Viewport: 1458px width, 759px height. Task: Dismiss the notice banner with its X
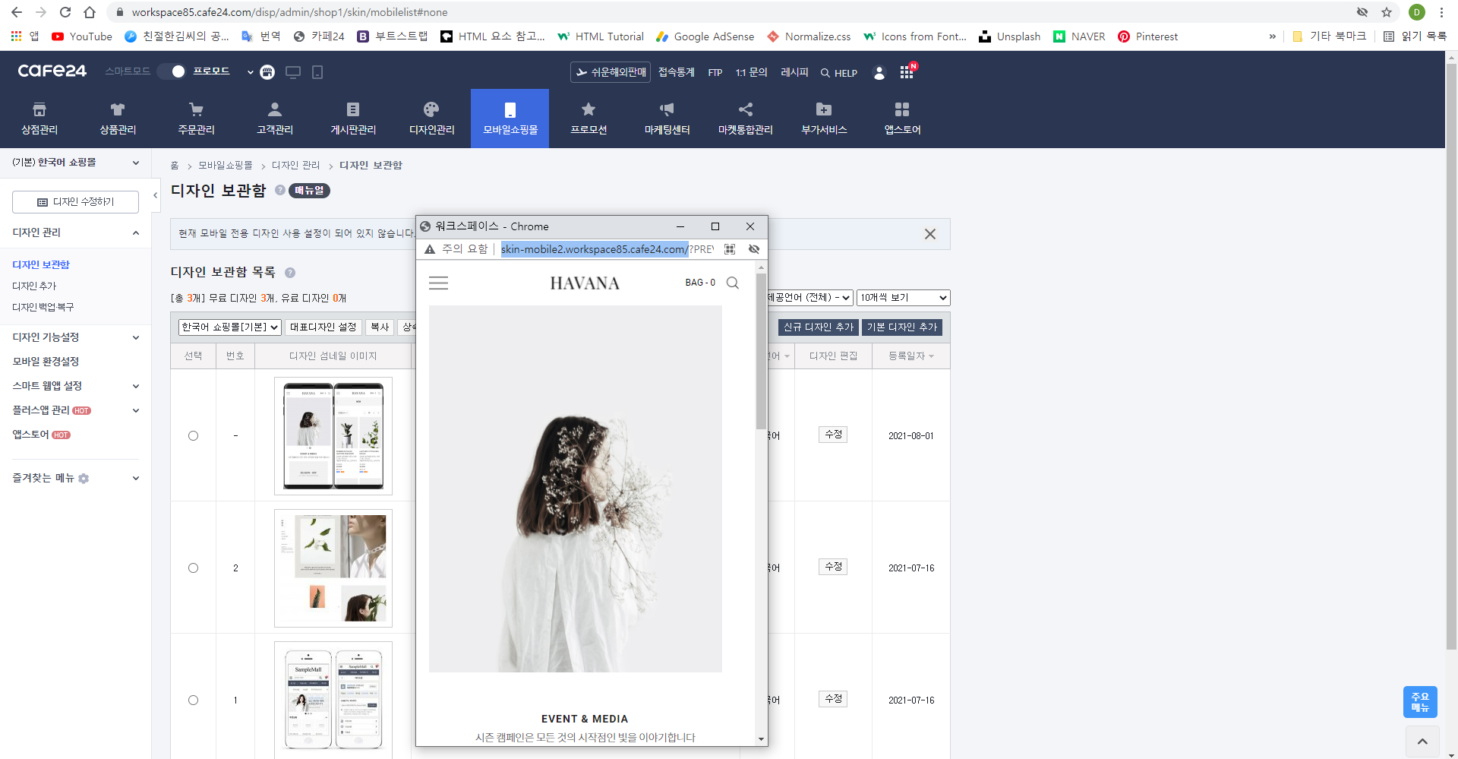(930, 235)
